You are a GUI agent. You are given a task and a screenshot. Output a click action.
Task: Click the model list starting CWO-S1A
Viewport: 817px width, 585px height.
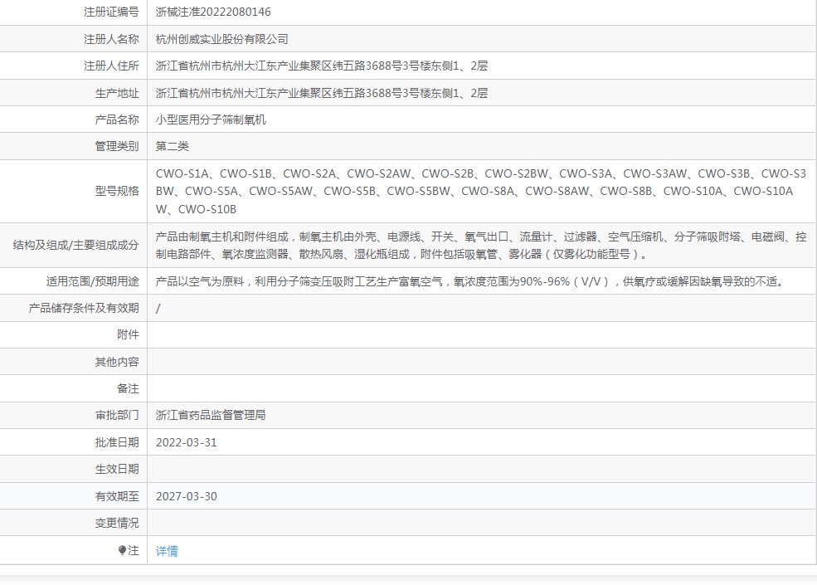(481, 192)
